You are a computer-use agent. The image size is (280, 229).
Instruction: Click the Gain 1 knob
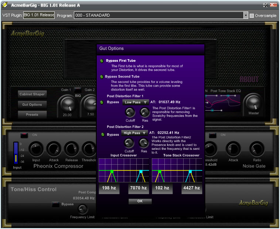point(68,104)
